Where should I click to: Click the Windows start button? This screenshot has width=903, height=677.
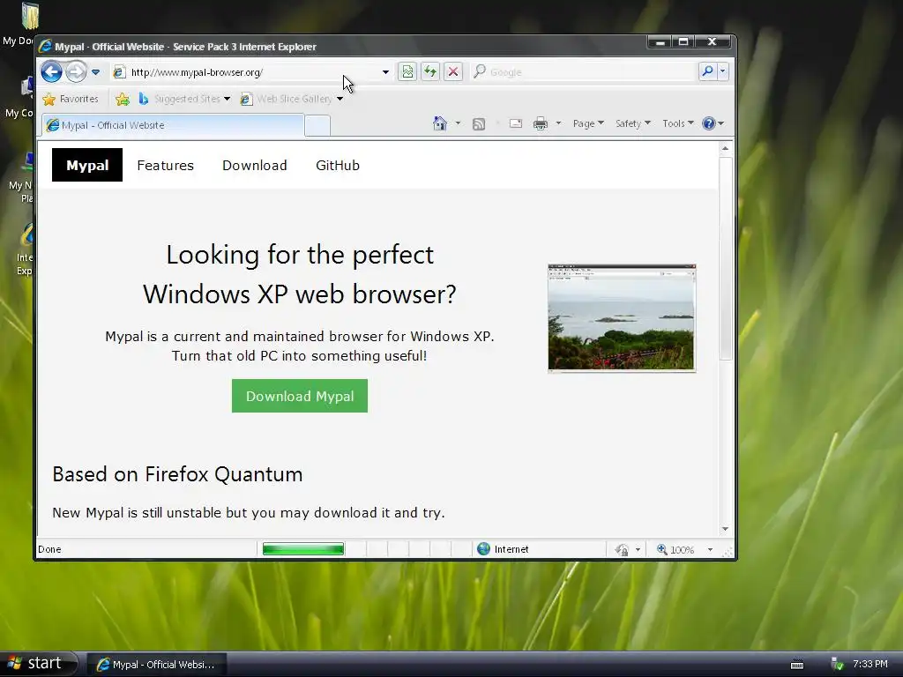tap(39, 664)
